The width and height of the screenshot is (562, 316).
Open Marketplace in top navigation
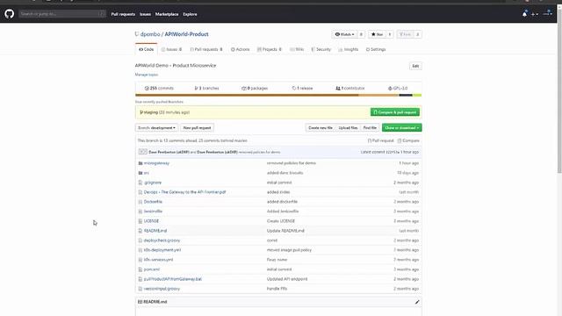coord(167,14)
